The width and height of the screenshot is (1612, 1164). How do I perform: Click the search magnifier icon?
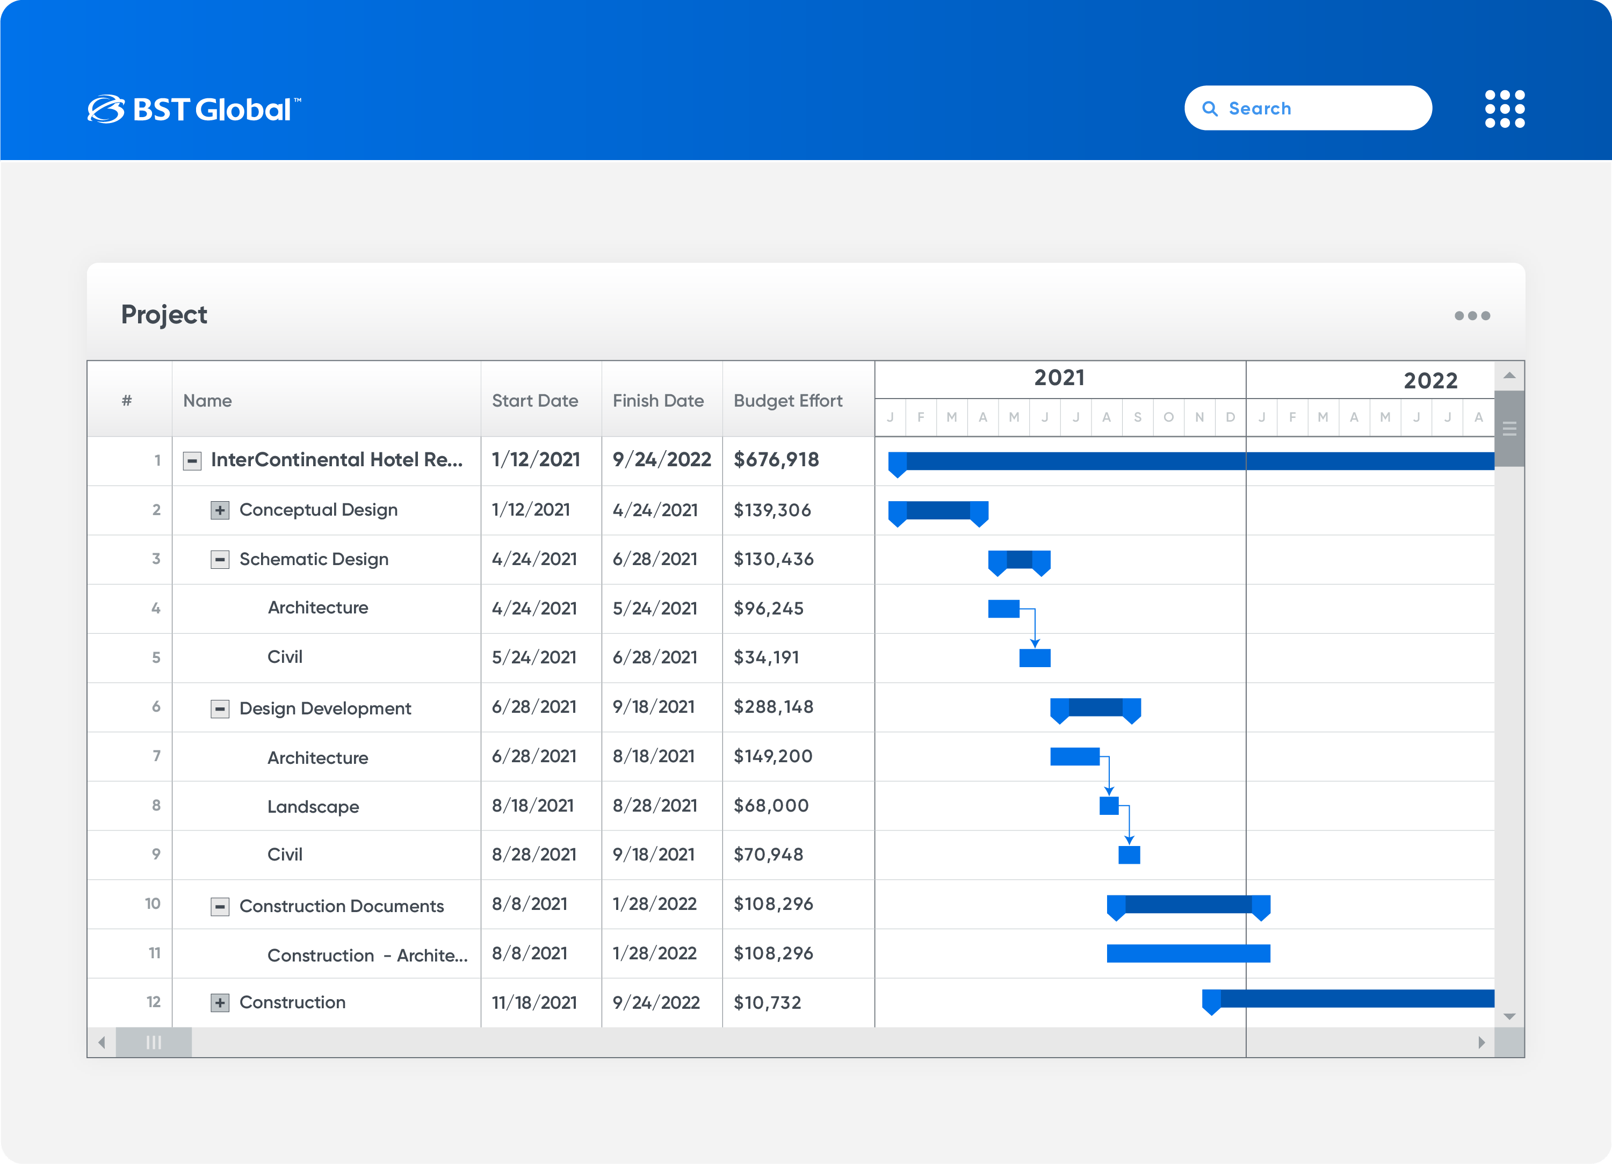tap(1210, 109)
